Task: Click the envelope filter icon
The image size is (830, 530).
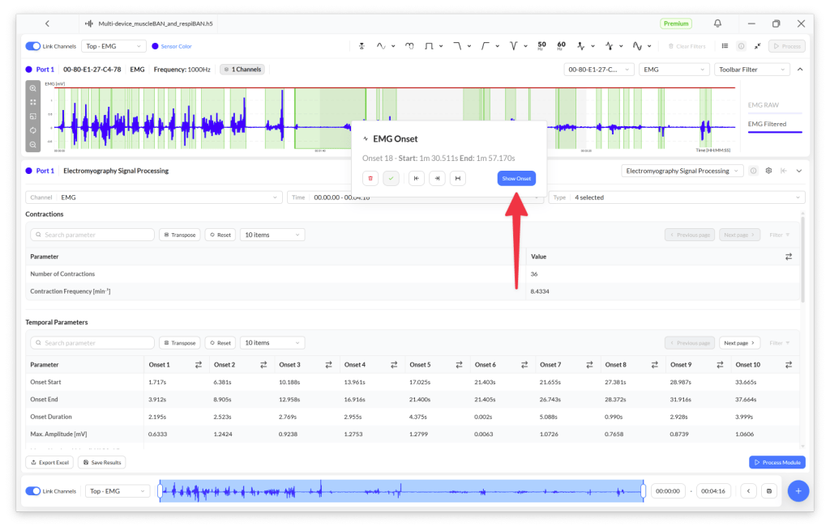Action: click(409, 46)
